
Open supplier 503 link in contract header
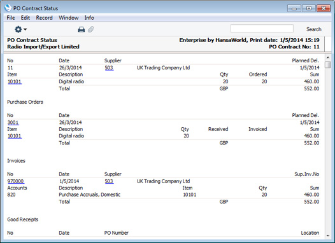109,68
